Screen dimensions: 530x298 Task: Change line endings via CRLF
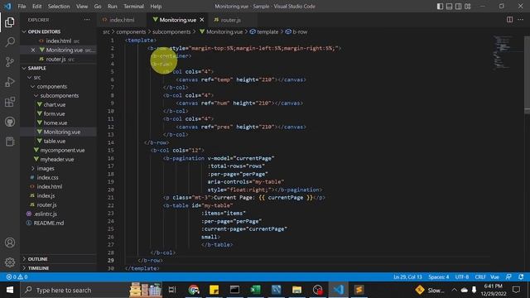[x=480, y=276]
